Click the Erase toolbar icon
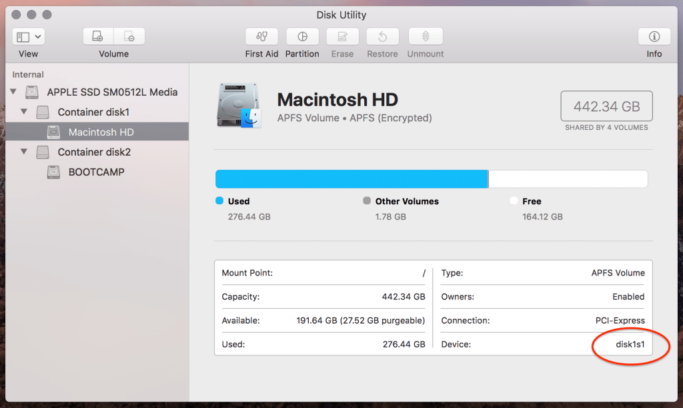 tap(342, 37)
